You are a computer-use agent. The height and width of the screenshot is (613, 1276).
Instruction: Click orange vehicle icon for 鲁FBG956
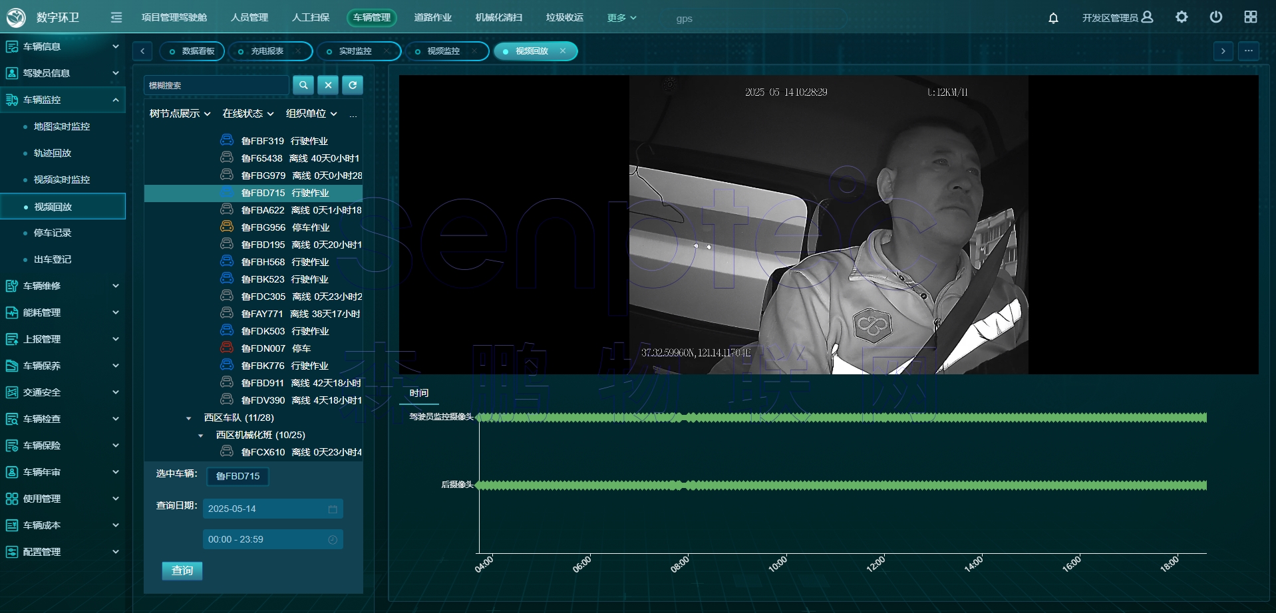click(x=227, y=226)
